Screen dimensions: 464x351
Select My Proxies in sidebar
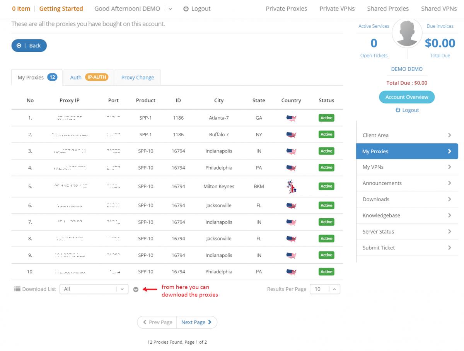click(x=407, y=151)
